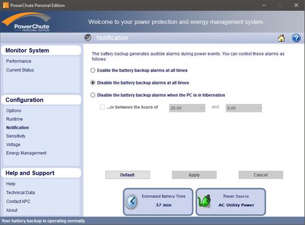Select Disable battery backup alarms at all times
This screenshot has width=305, height=225.
pyautogui.click(x=93, y=83)
